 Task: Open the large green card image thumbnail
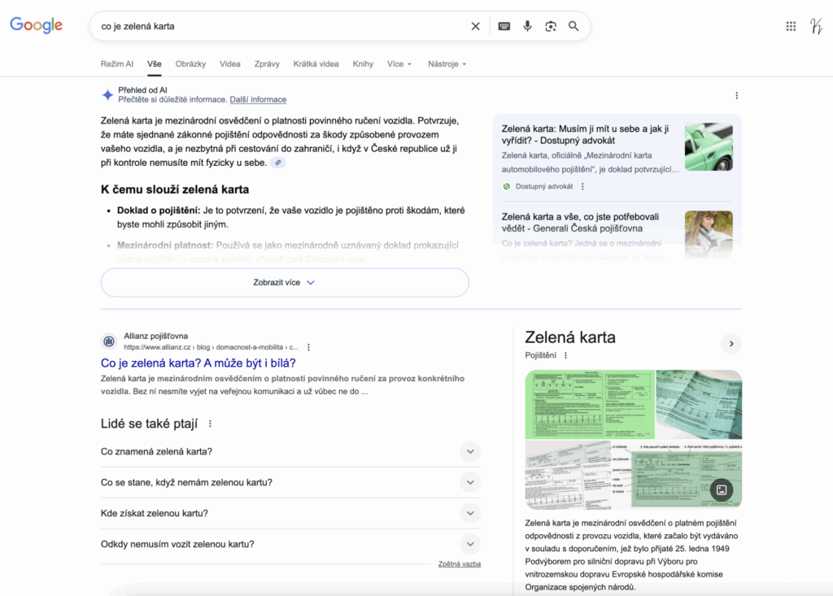click(x=589, y=403)
